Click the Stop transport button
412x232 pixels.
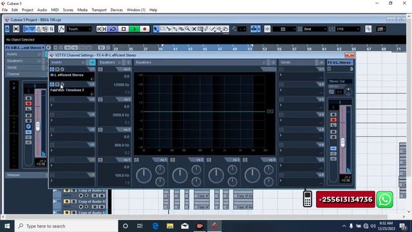[124, 29]
